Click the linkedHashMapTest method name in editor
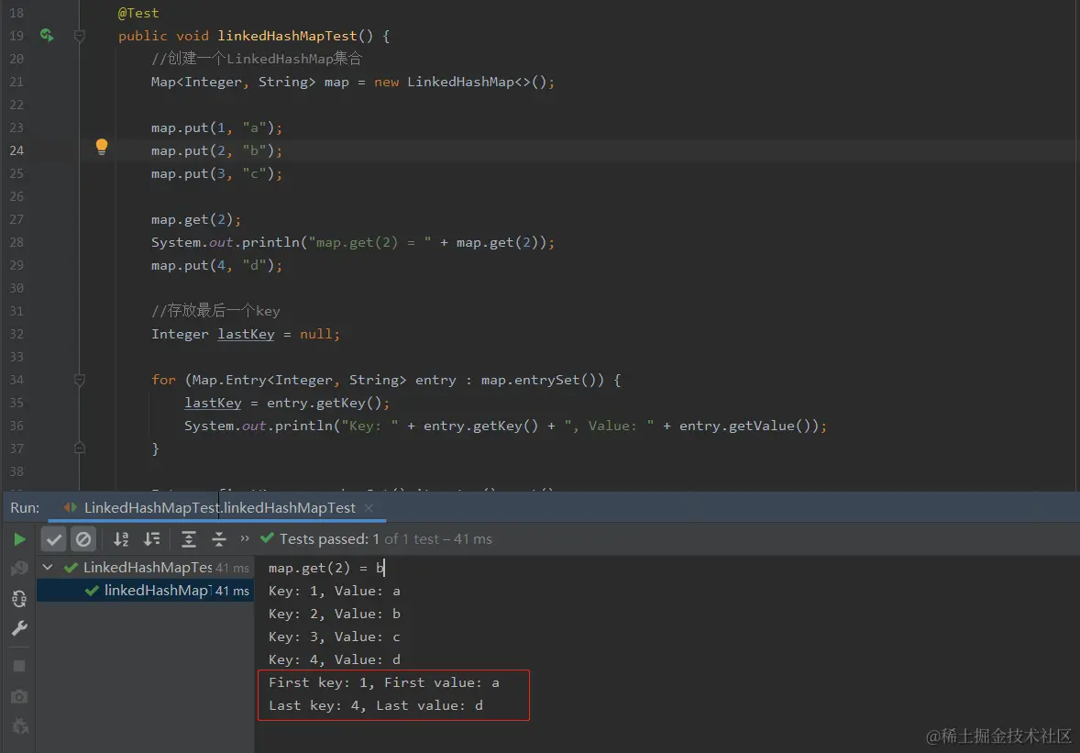Viewport: 1080px width, 753px height. coord(287,36)
